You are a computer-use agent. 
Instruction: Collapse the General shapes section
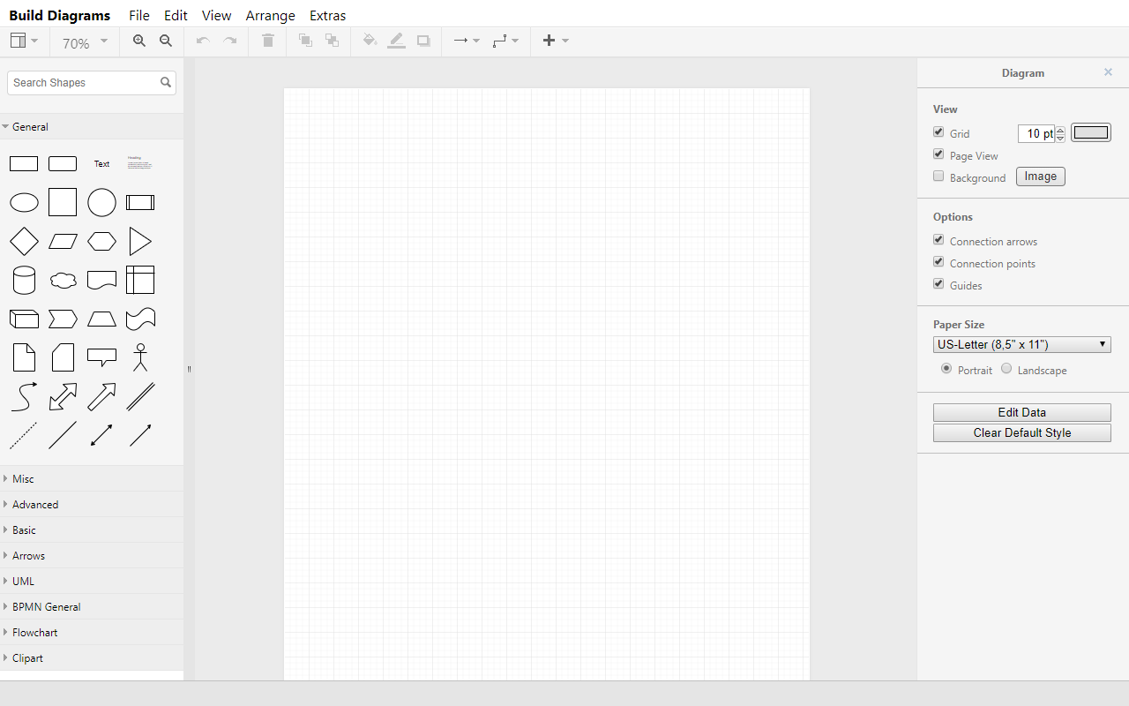coord(92,127)
